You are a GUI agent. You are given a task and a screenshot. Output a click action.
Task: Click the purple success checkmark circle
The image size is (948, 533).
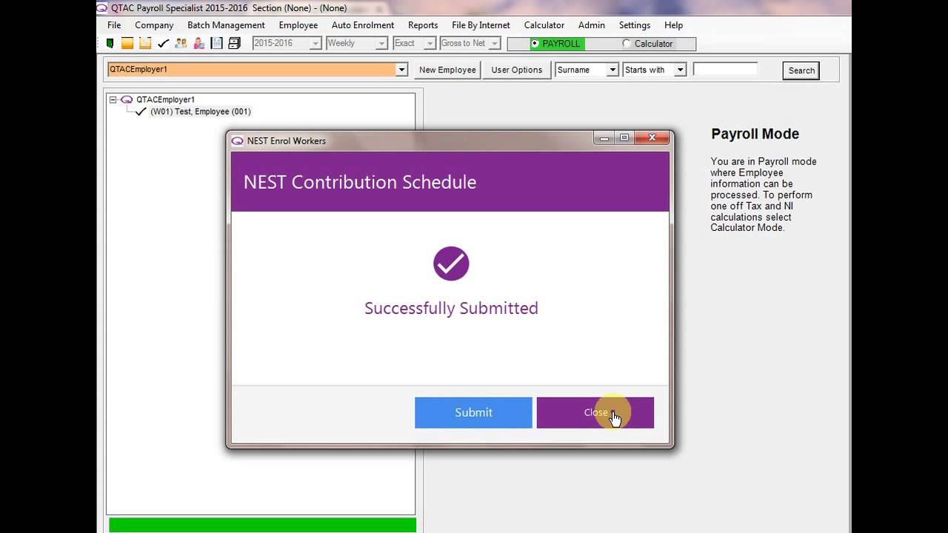[451, 264]
